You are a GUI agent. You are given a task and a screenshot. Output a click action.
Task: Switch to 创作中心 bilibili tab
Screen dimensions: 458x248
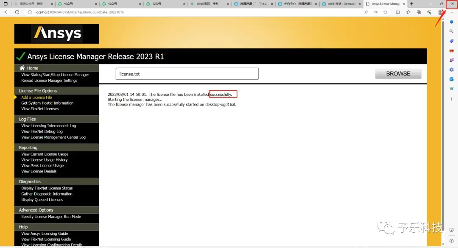coord(297,4)
